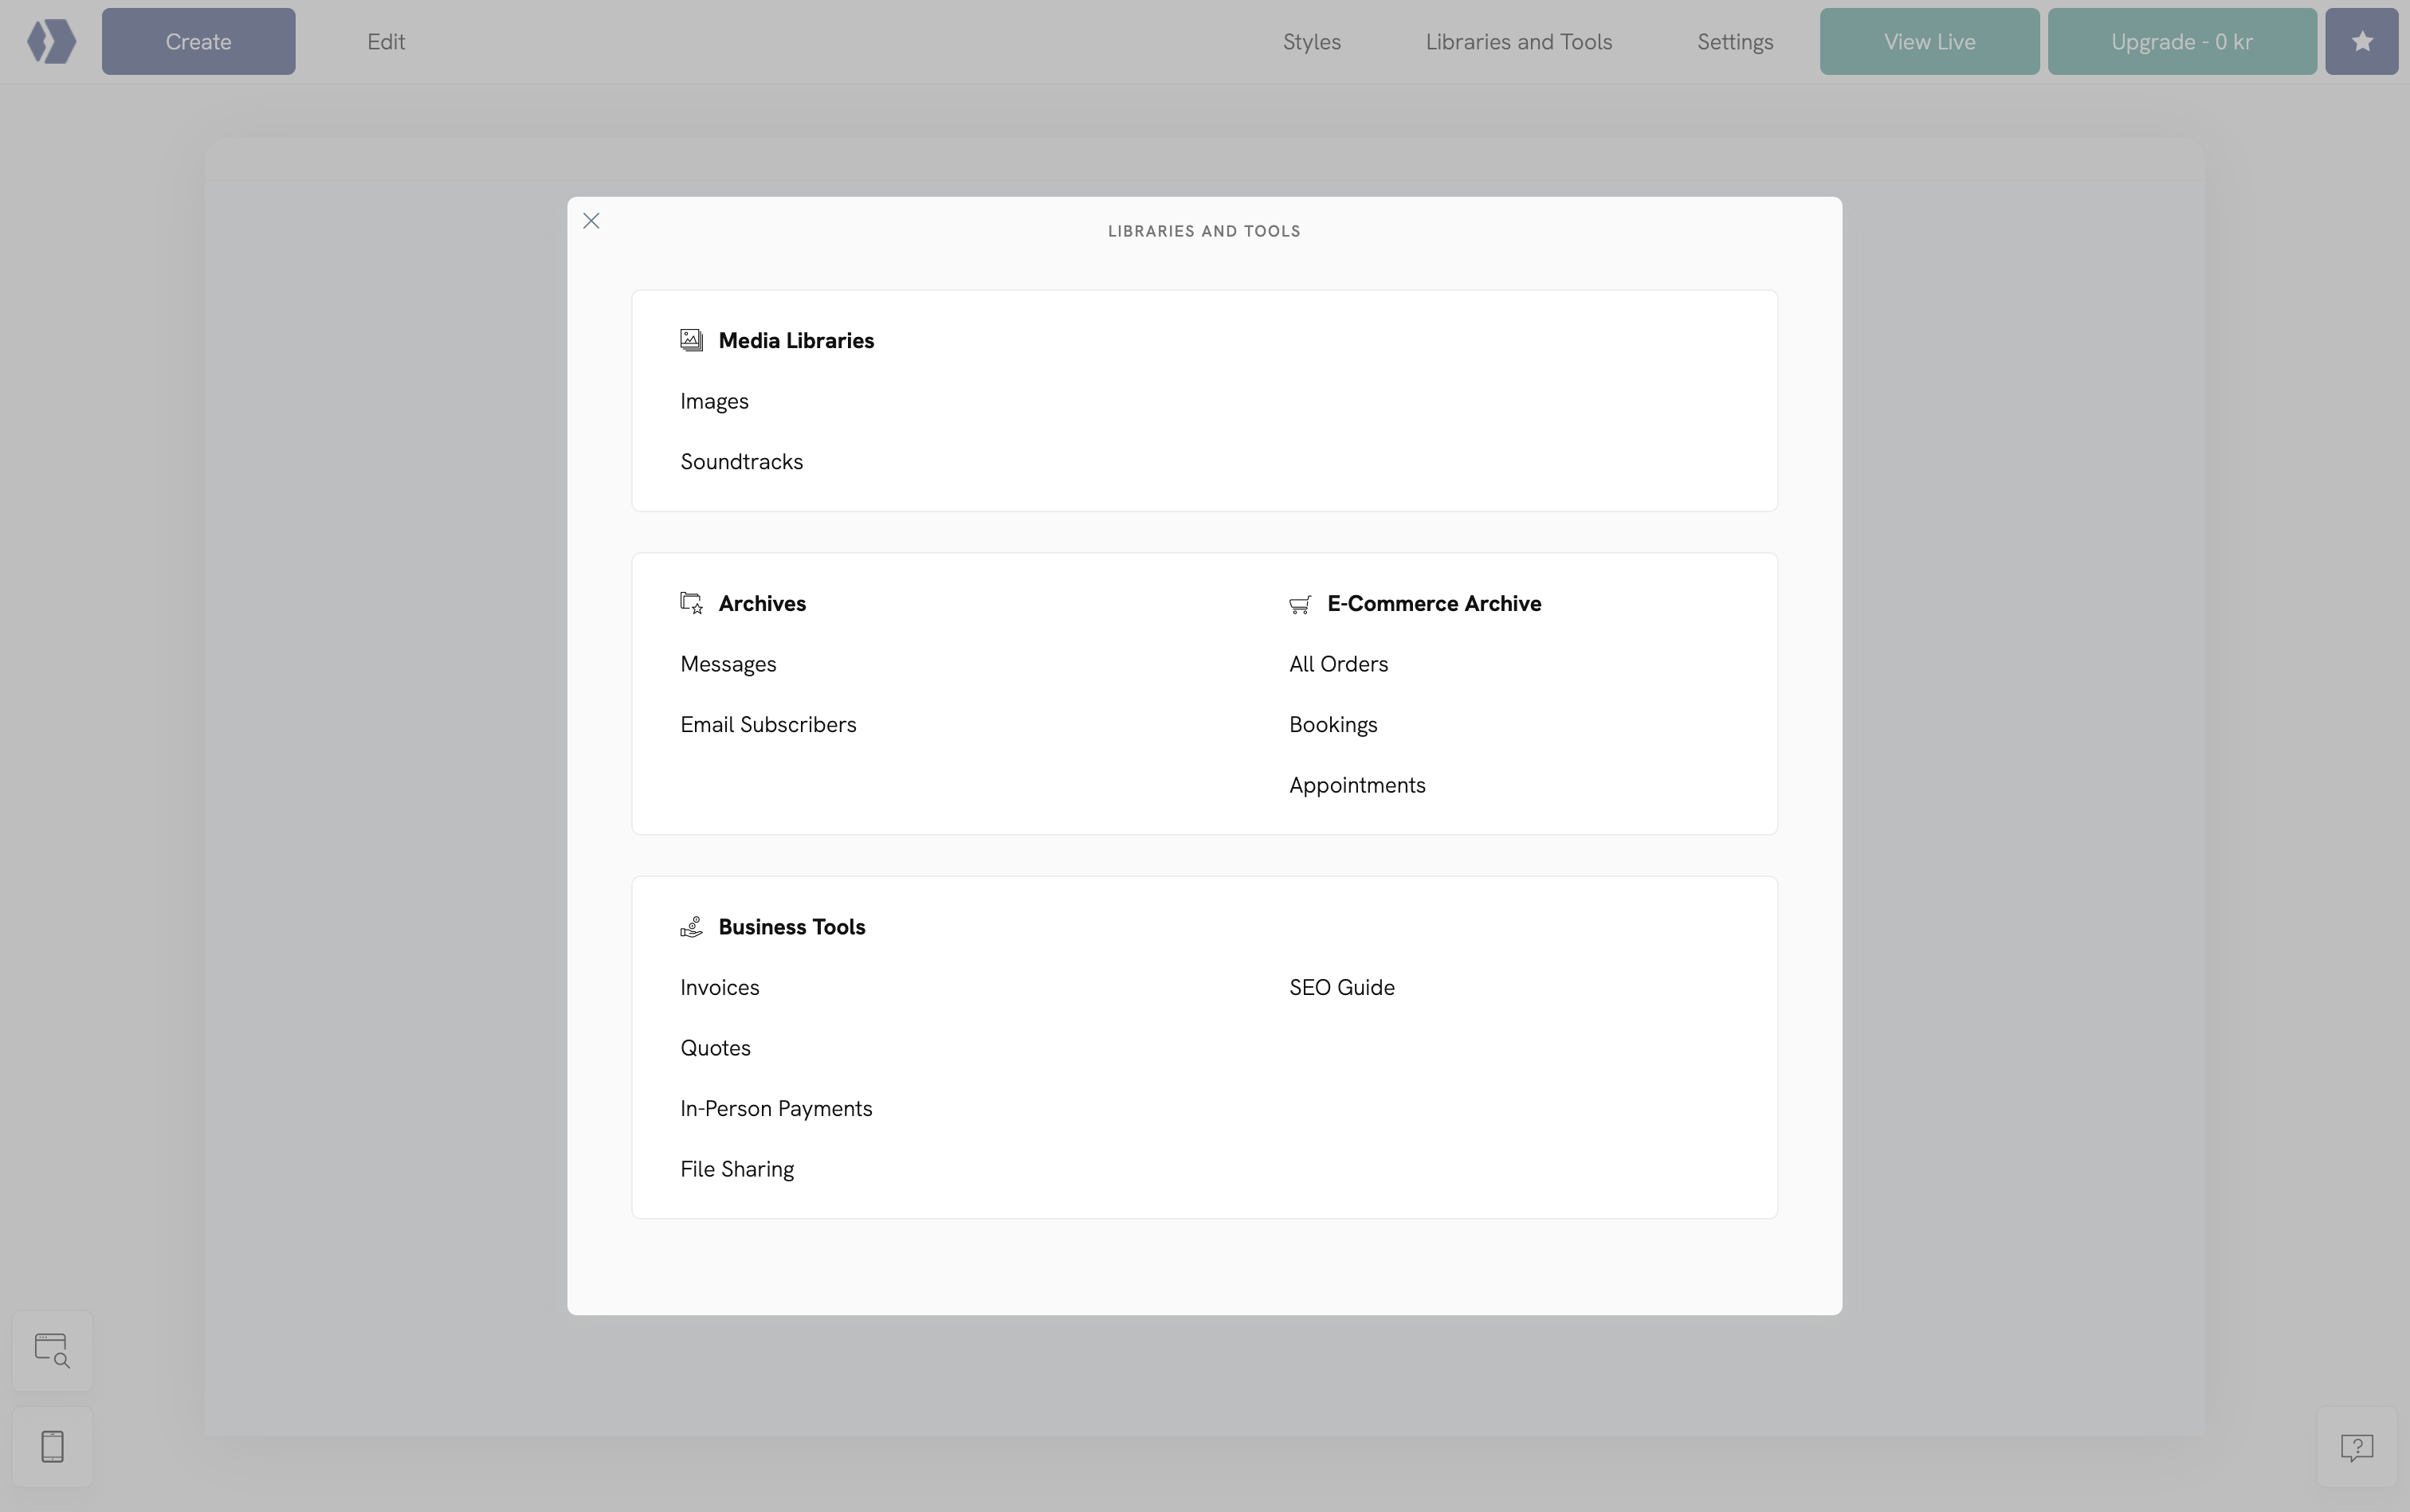Image resolution: width=2410 pixels, height=1512 pixels.
Task: Click the Business Tools hand-coin icon
Action: pyautogui.click(x=691, y=927)
